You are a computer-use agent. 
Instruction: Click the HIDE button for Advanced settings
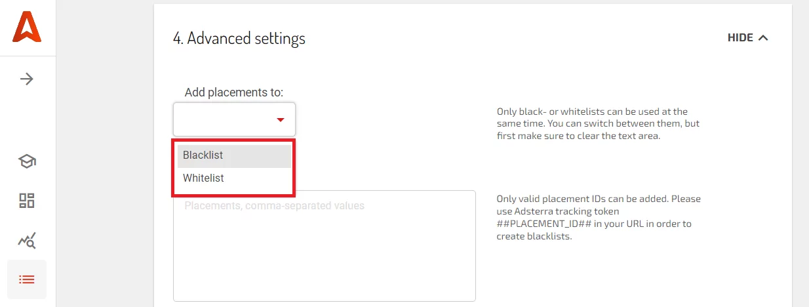point(740,38)
